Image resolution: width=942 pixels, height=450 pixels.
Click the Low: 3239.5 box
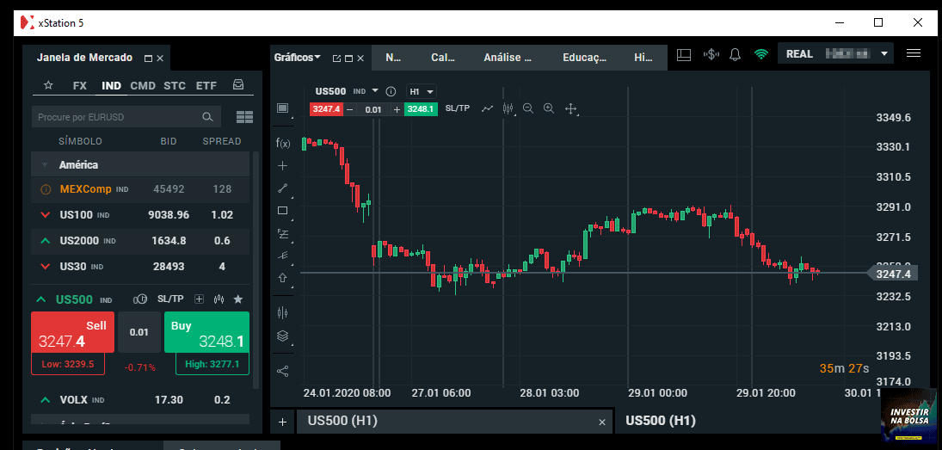coord(68,364)
